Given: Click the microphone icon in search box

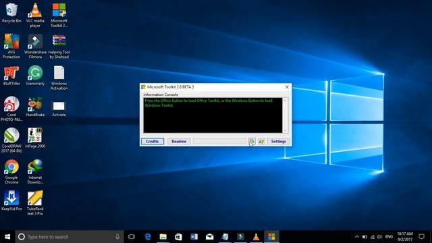Looking at the screenshot, I should pos(117,237).
